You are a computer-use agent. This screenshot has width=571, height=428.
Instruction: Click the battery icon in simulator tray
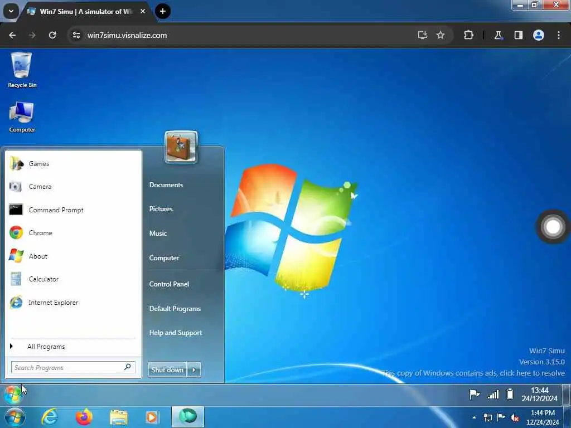tap(510, 394)
